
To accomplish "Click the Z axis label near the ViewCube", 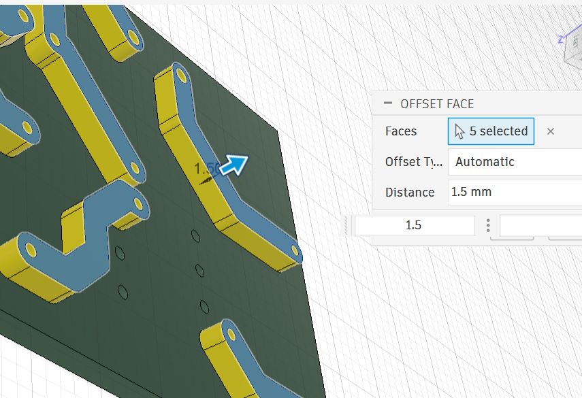I will [x=560, y=39].
